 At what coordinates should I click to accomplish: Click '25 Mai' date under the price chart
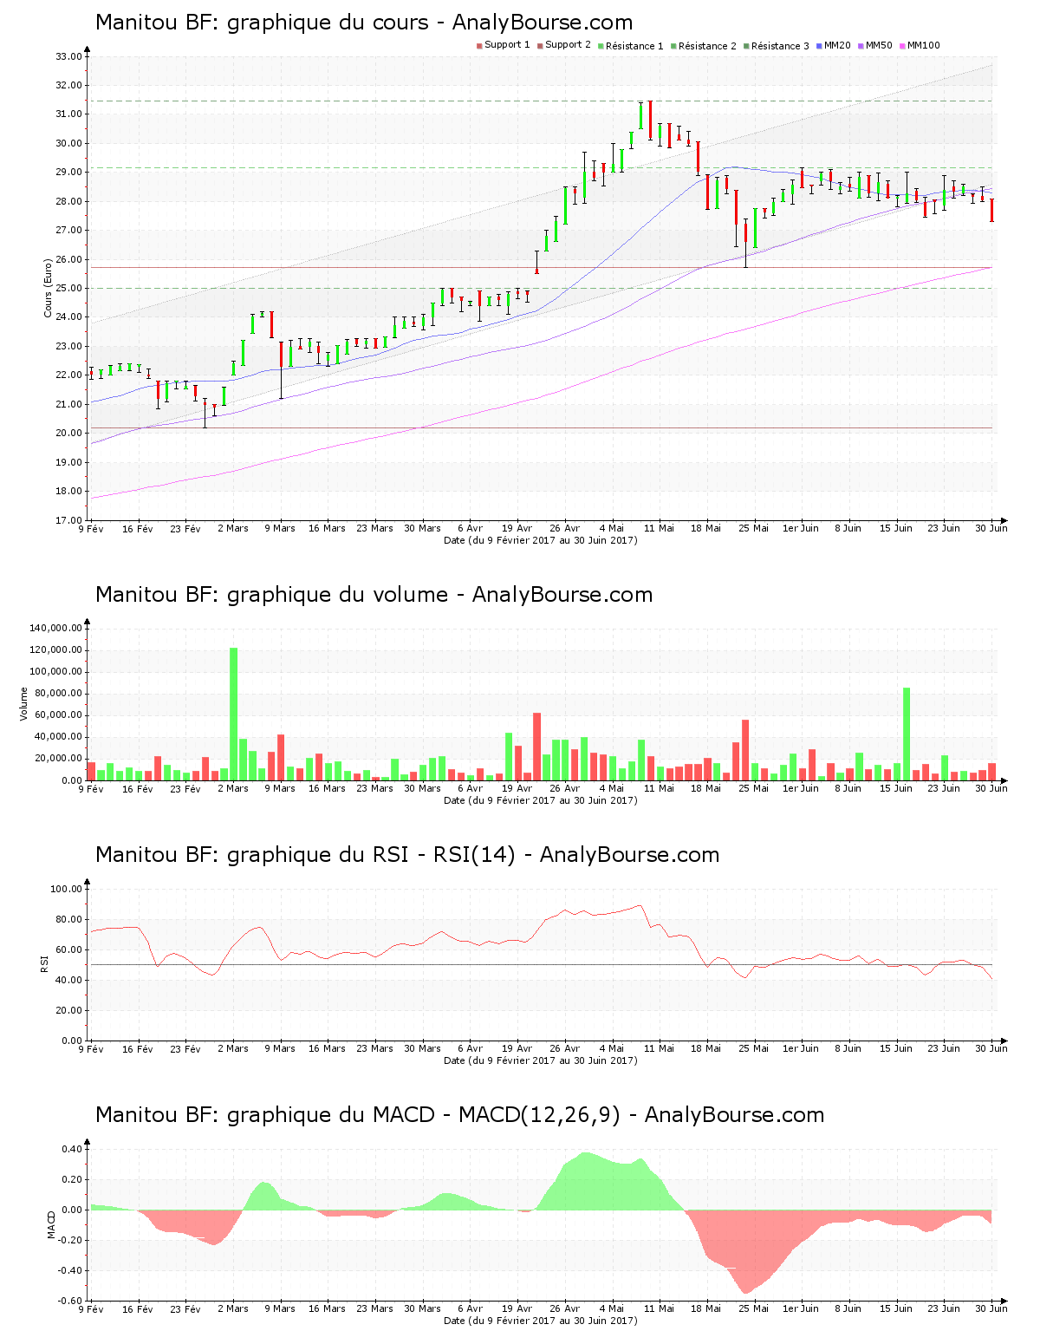point(753,528)
